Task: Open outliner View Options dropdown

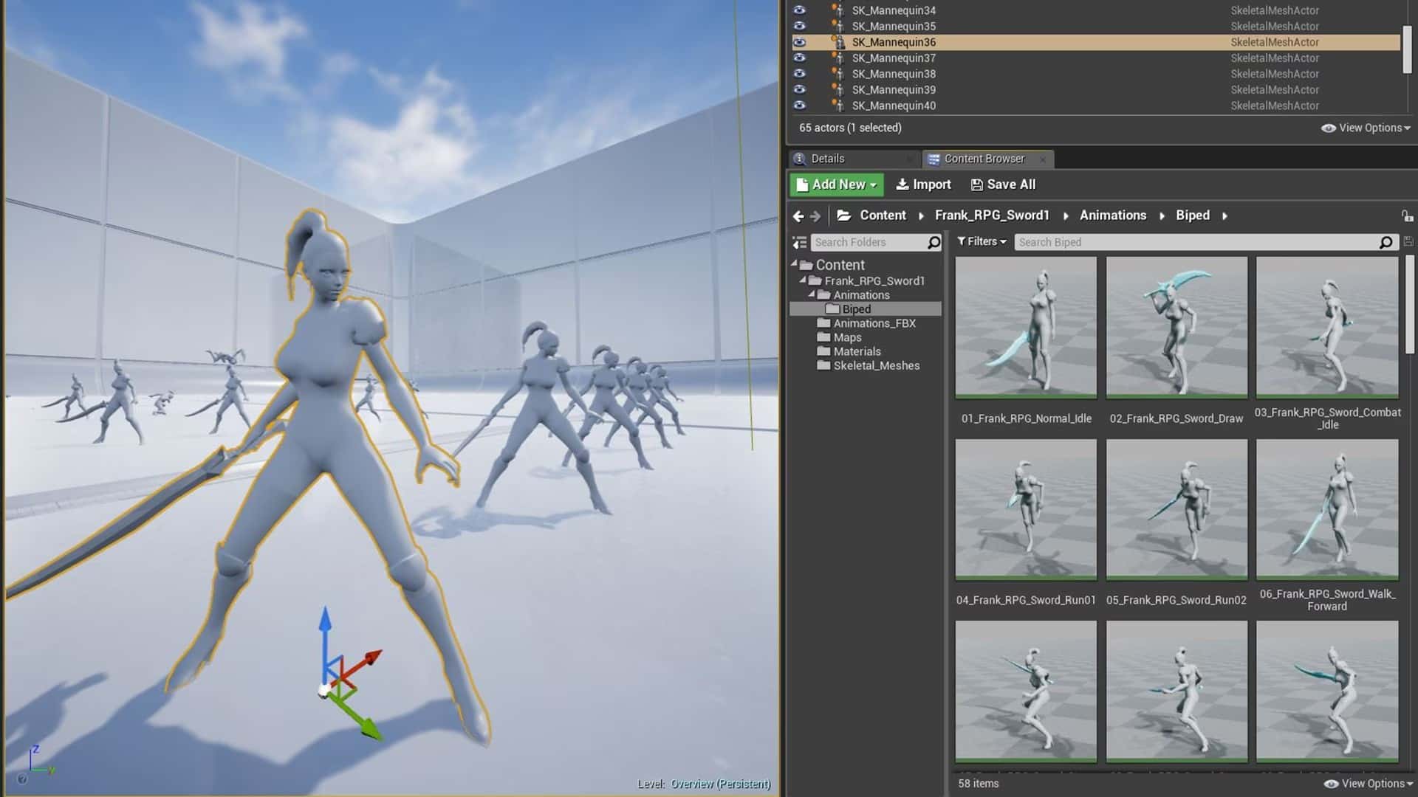Action: click(x=1366, y=128)
